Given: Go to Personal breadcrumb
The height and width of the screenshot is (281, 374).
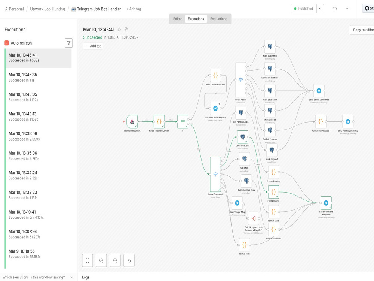Looking at the screenshot, I should coord(14,9).
